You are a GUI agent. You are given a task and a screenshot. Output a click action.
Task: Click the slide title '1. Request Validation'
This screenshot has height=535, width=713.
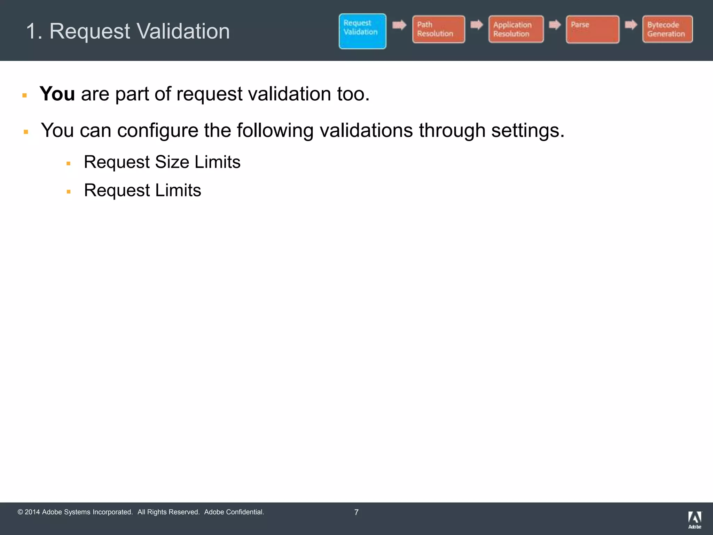coord(128,31)
